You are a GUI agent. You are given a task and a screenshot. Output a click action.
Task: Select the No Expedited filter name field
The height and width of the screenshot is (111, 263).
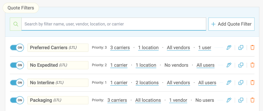click(58, 65)
